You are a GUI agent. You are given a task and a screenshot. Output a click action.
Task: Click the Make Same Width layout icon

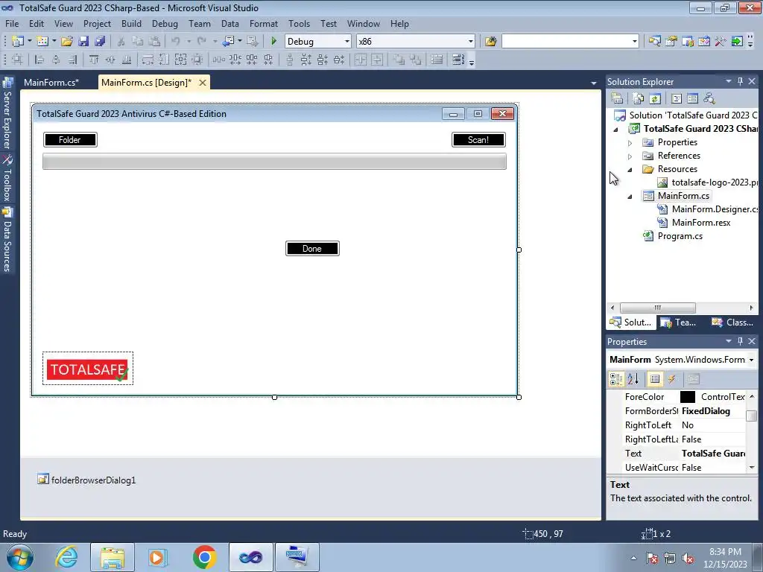(148, 60)
